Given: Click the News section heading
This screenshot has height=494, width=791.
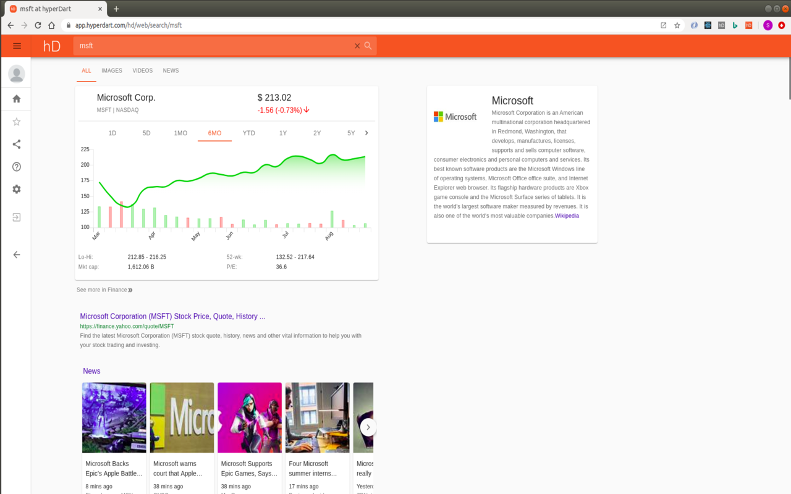Looking at the screenshot, I should (91, 371).
